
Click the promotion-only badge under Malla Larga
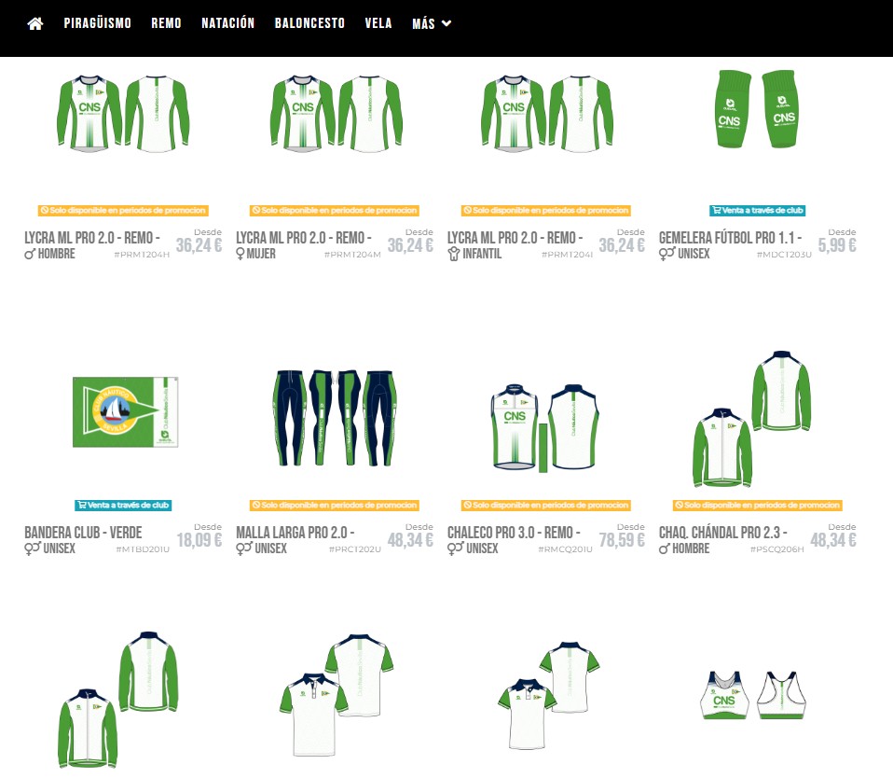335,505
